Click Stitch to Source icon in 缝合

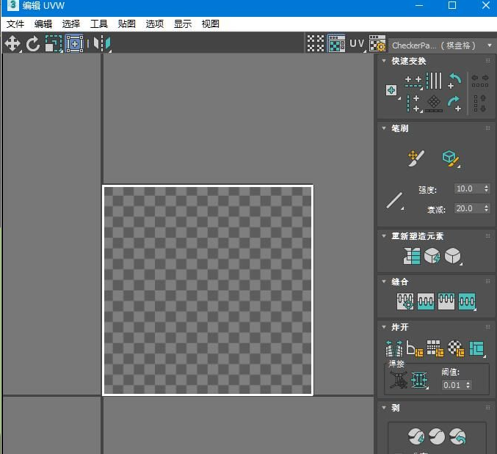(446, 301)
